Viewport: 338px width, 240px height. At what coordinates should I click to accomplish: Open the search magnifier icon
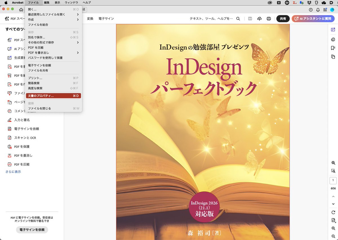pyautogui.click(x=238, y=19)
